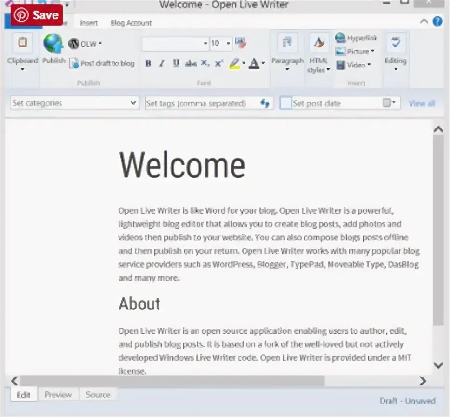This screenshot has width=450, height=417.
Task: Toggle Underline formatting
Action: coord(176,63)
